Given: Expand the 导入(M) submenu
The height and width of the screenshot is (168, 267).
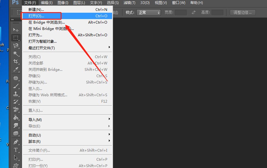Looking at the screenshot, I should [67, 120].
